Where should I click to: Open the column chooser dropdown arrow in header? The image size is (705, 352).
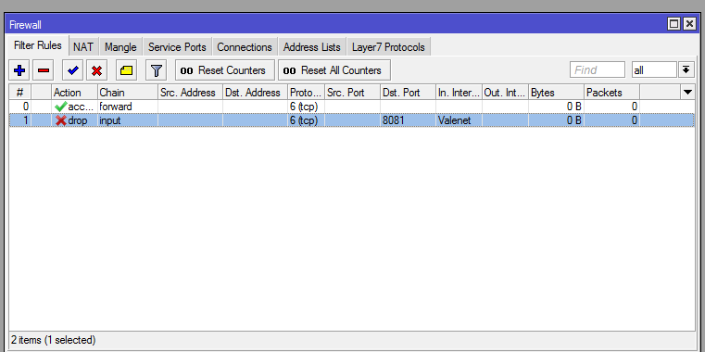(687, 93)
